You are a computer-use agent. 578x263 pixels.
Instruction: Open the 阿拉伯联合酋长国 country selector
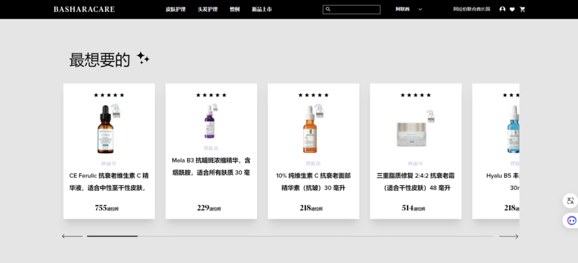471,9
